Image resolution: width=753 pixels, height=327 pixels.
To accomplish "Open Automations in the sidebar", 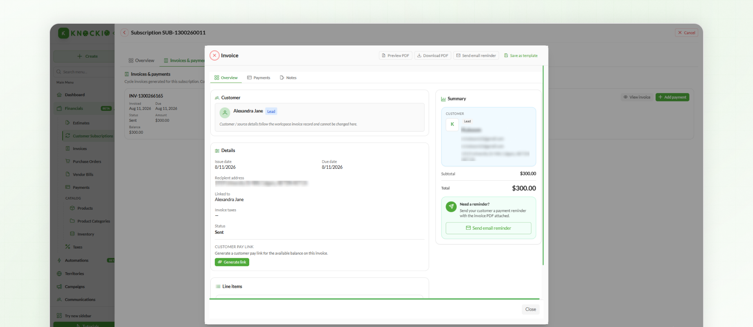I will [77, 260].
